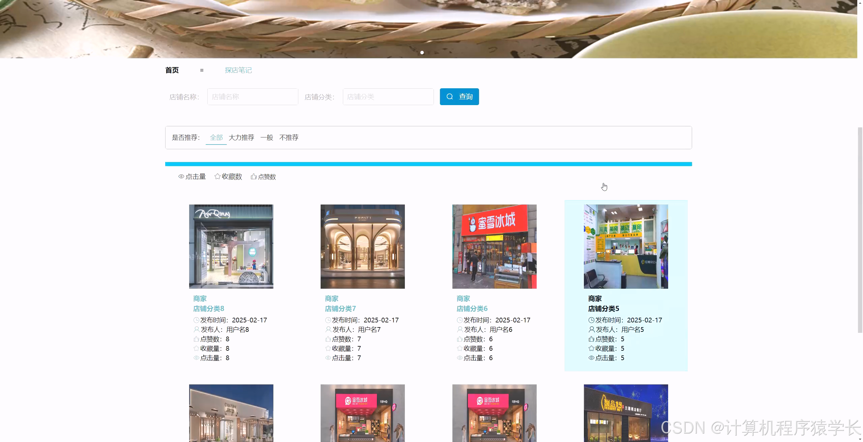Open the red 蜜雪冰城 street shop thumbnail
Image resolution: width=863 pixels, height=442 pixels.
click(495, 246)
